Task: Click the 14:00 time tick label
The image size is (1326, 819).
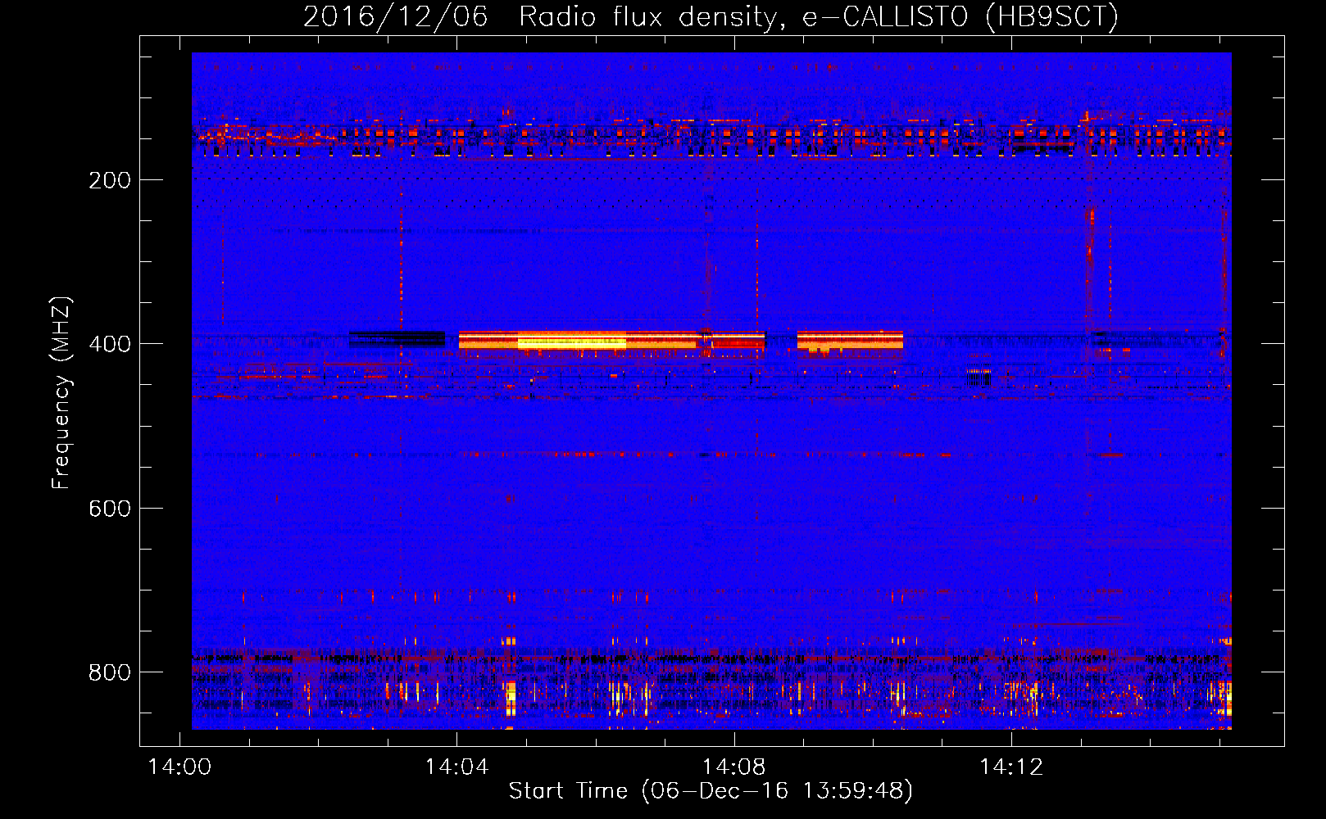Action: 179,767
